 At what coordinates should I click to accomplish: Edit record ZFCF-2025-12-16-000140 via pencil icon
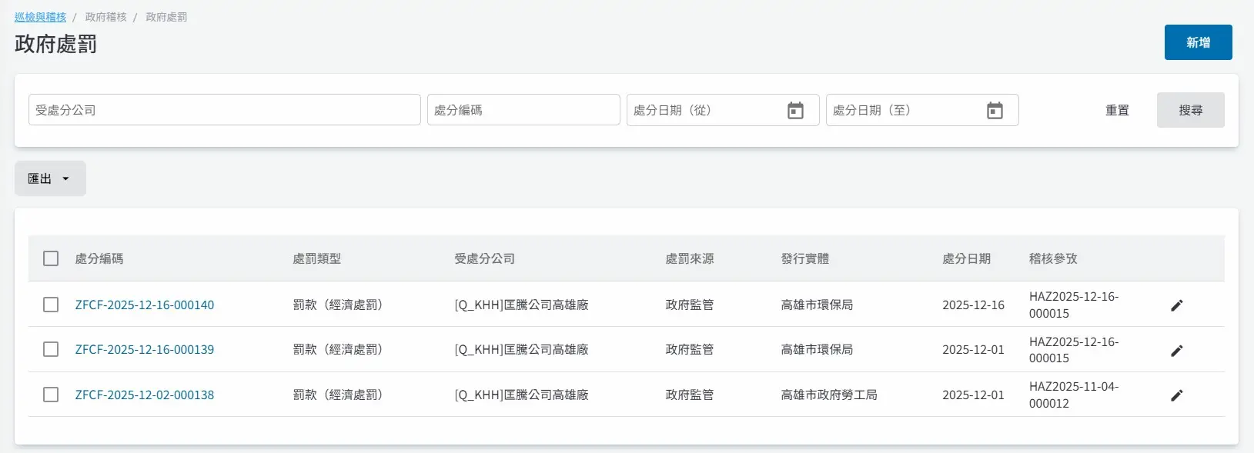point(1176,305)
